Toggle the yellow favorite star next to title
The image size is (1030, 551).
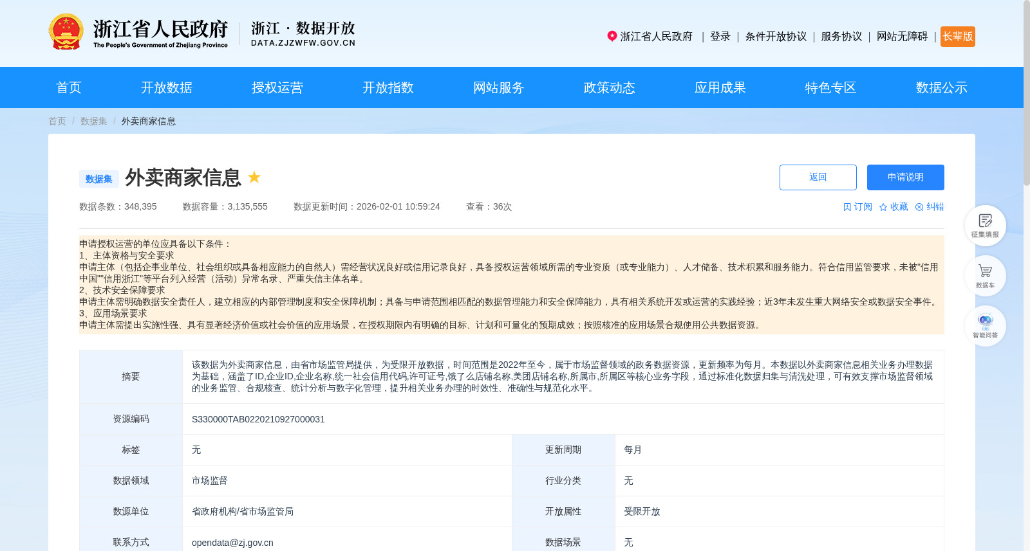pos(254,177)
